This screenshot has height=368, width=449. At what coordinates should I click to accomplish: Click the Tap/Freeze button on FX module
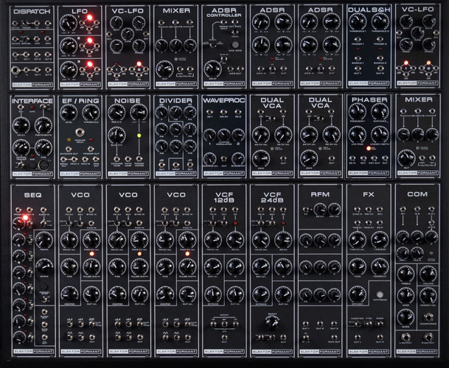380,294
